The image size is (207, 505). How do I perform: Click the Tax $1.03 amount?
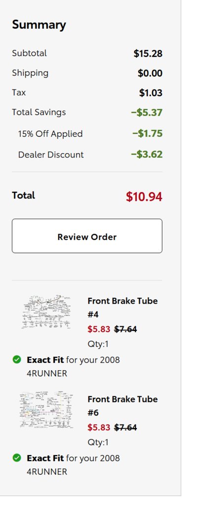(x=151, y=93)
